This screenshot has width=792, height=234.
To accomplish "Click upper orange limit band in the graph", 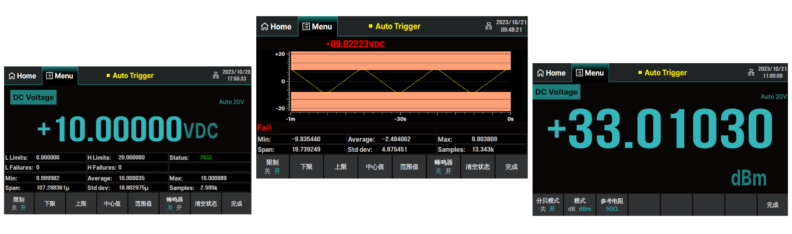I will (x=400, y=61).
